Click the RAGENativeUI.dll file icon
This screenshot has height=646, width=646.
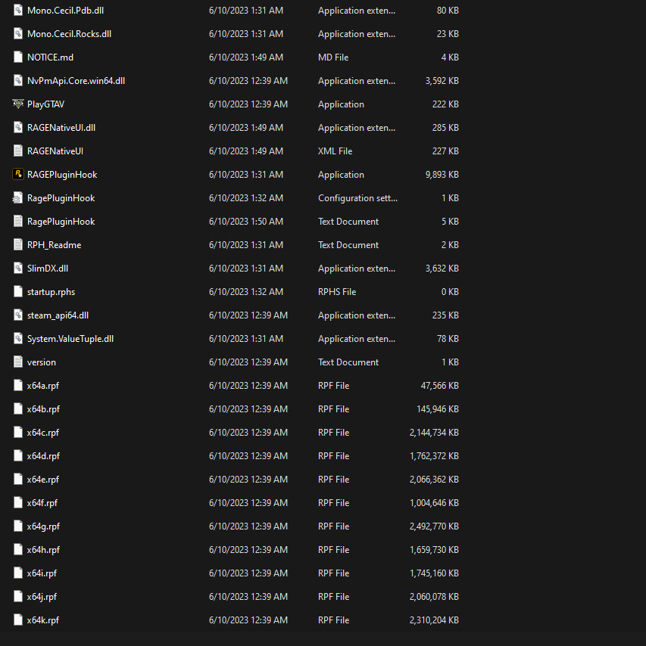[17, 128]
